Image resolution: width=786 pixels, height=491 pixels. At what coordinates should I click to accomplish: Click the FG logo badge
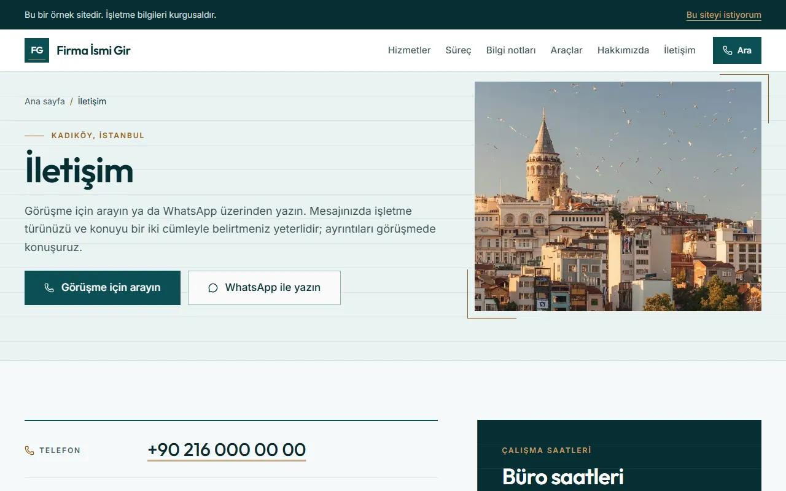[37, 50]
